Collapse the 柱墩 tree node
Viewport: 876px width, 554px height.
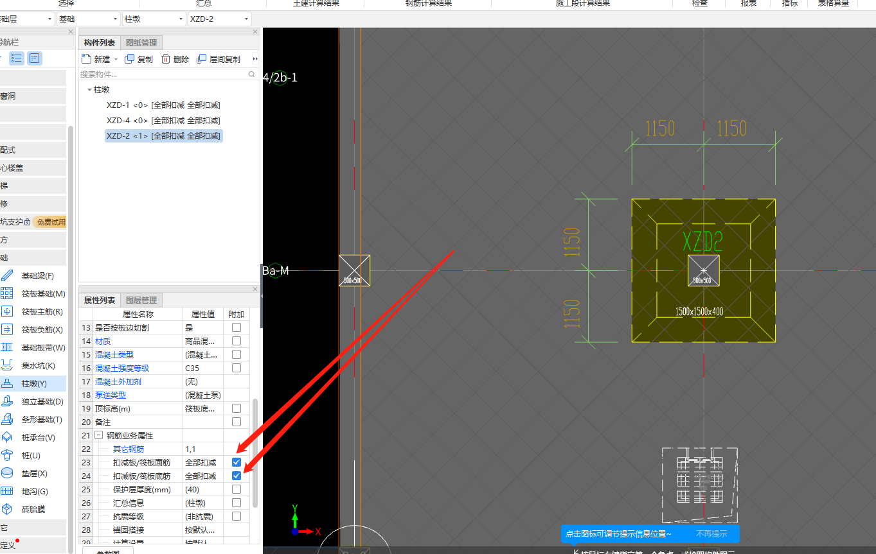(89, 90)
